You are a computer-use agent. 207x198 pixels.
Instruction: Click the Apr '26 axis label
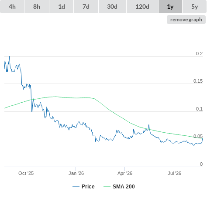(125, 173)
